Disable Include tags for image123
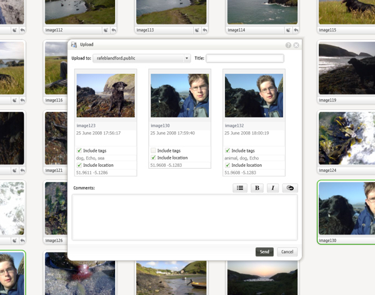 coord(79,151)
